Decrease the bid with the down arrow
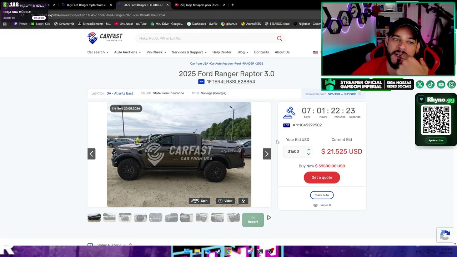 (x=308, y=154)
